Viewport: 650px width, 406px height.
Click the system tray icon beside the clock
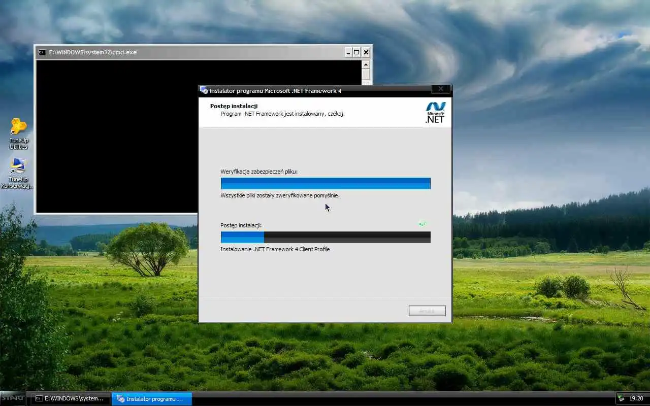tap(621, 399)
